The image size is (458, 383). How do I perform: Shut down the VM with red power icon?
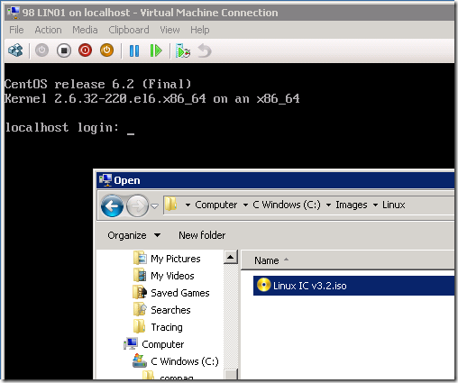click(x=85, y=50)
